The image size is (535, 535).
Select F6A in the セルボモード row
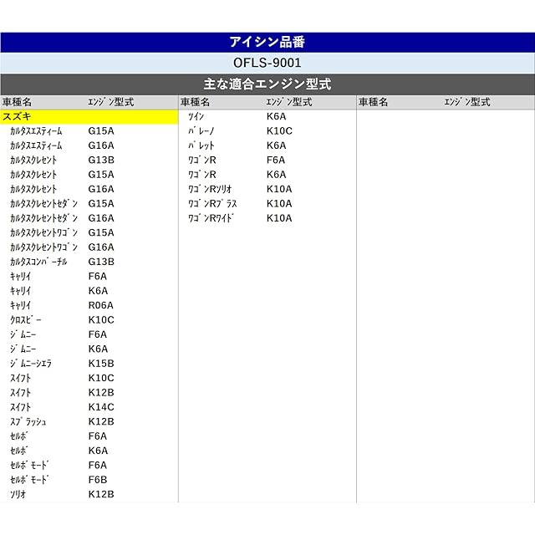click(98, 466)
